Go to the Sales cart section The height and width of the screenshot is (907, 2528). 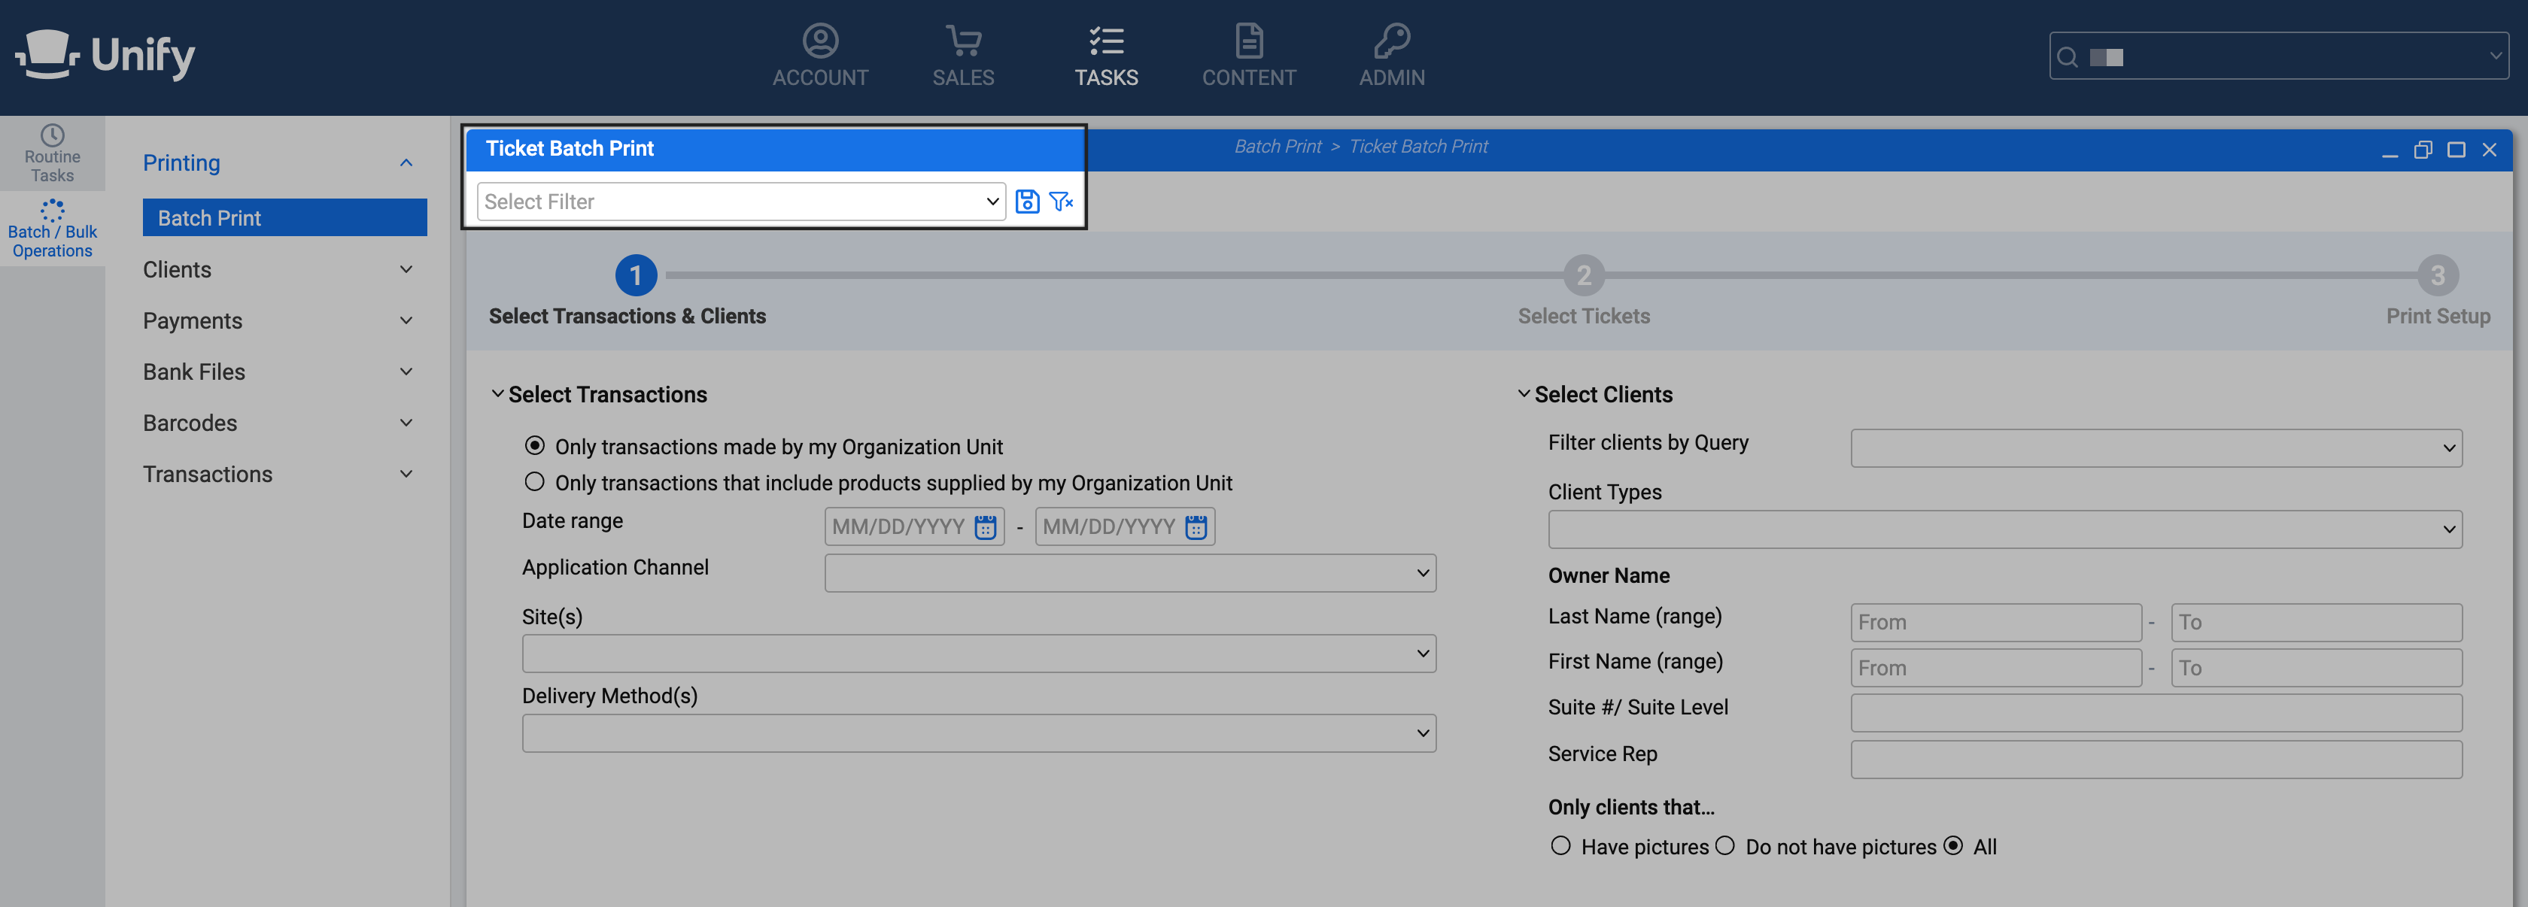(x=963, y=56)
